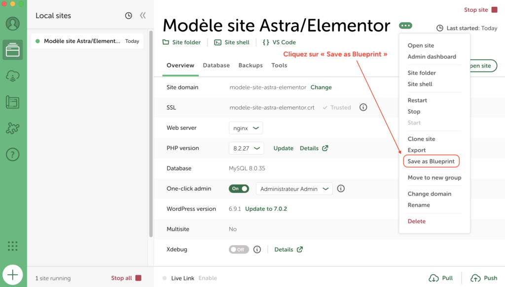Select Restart from the menu
Image resolution: width=505 pixels, height=287 pixels.
417,100
